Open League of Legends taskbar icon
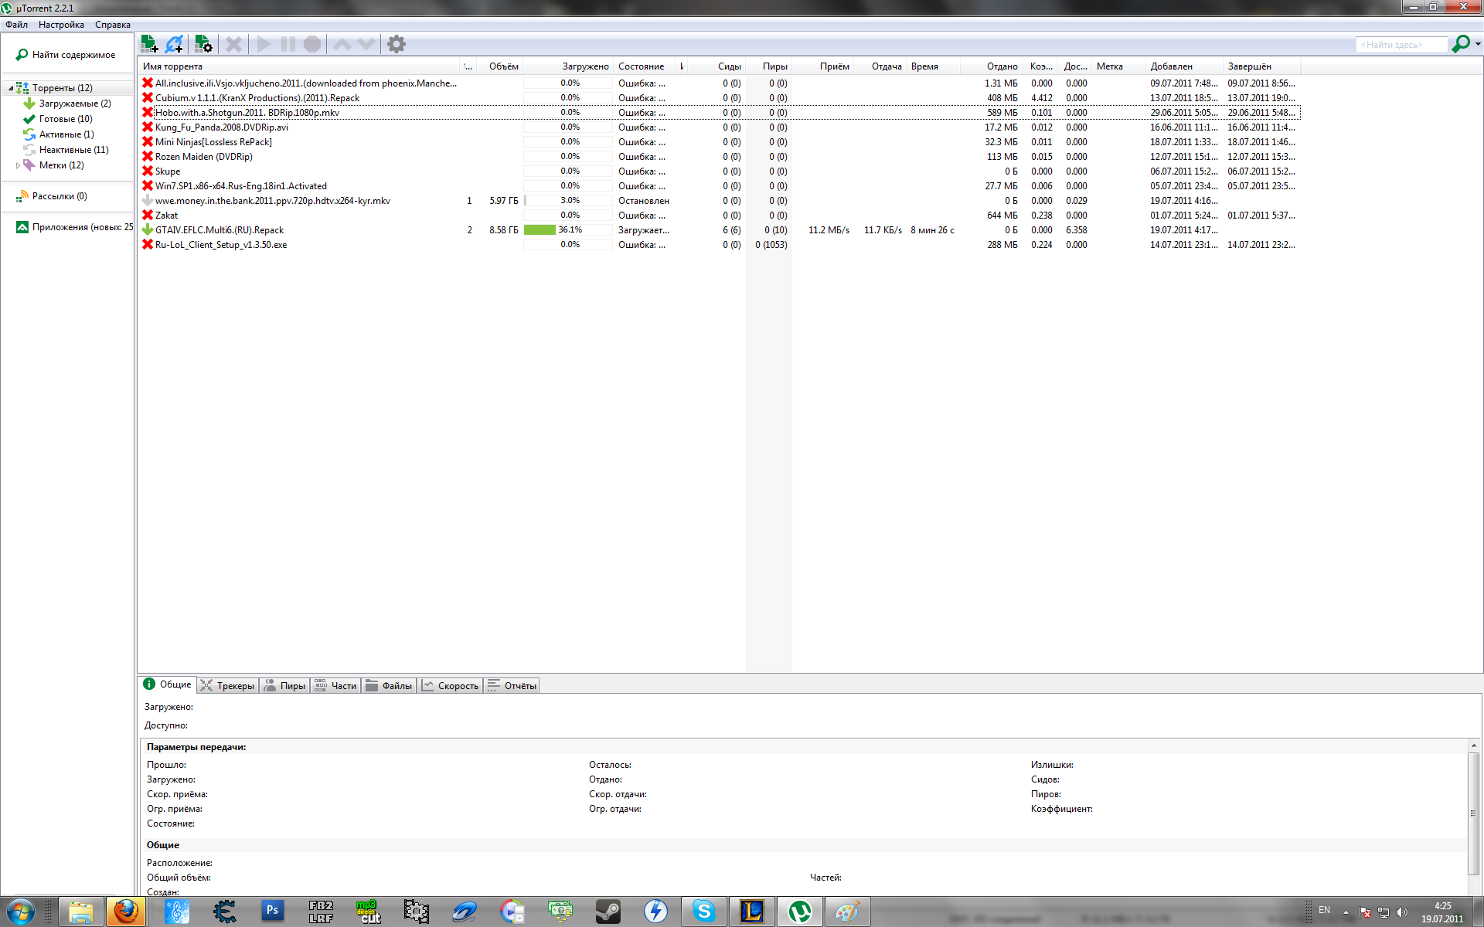The width and height of the screenshot is (1484, 927). pos(751,912)
